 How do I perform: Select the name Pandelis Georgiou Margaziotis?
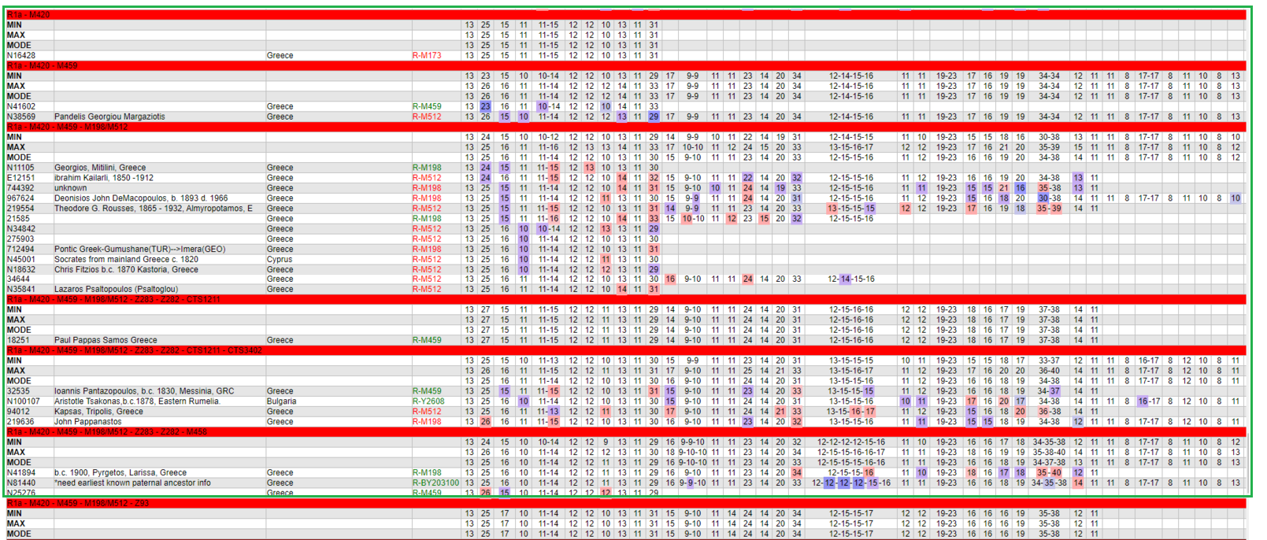click(x=109, y=117)
